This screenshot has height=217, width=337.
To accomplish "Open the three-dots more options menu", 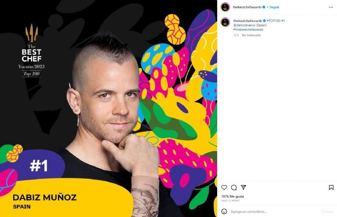I will pyautogui.click(x=331, y=7).
